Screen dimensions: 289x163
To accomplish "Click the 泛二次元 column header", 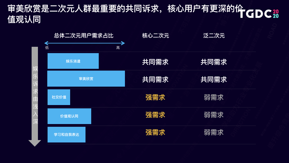I will (214, 36).
